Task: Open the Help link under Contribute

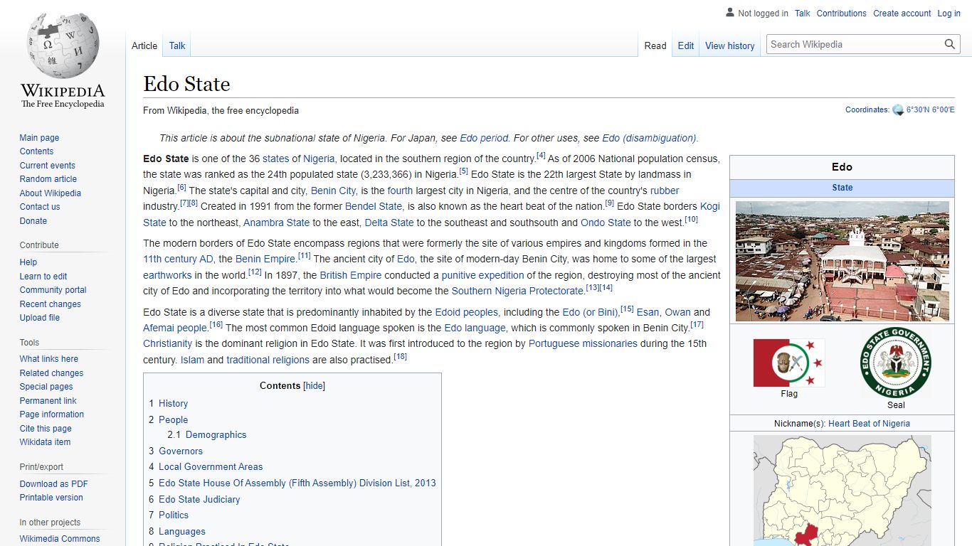Action: pos(28,262)
